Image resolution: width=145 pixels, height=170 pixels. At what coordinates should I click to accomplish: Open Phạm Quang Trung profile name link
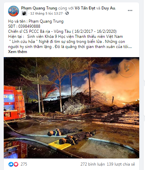click(x=39, y=8)
